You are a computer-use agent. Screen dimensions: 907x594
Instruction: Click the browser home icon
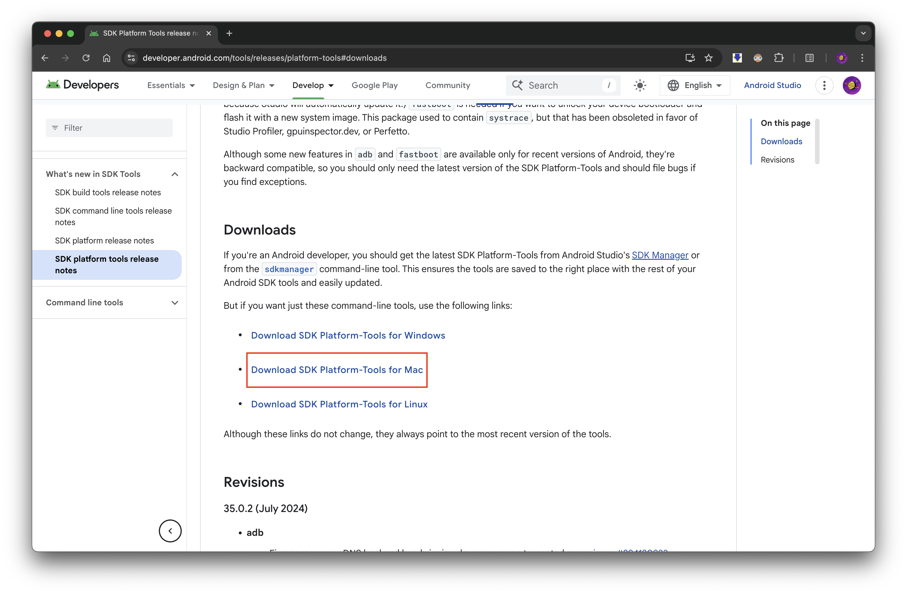tap(107, 58)
